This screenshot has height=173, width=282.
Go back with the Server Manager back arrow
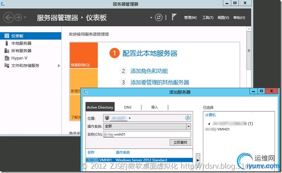pos(8,18)
